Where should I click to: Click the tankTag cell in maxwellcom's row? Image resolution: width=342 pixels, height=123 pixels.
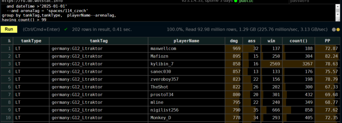(x=99, y=49)
